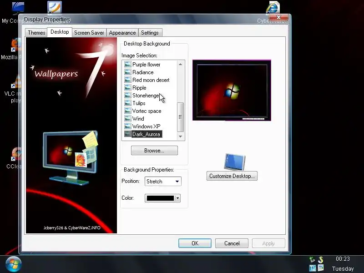The height and width of the screenshot is (273, 364).
Task: Click the image icon beside Vortec space
Action: 128,111
